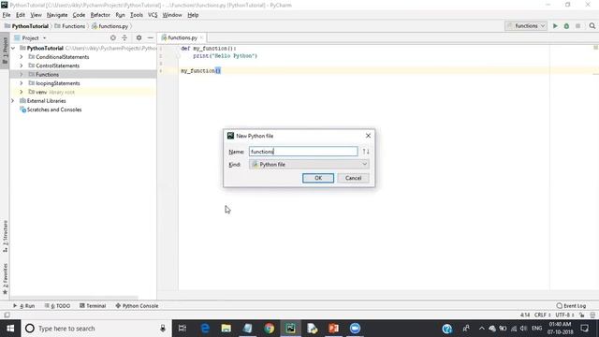Open PowerPoint from taskbar
Image resolution: width=599 pixels, height=337 pixels.
pos(333,329)
